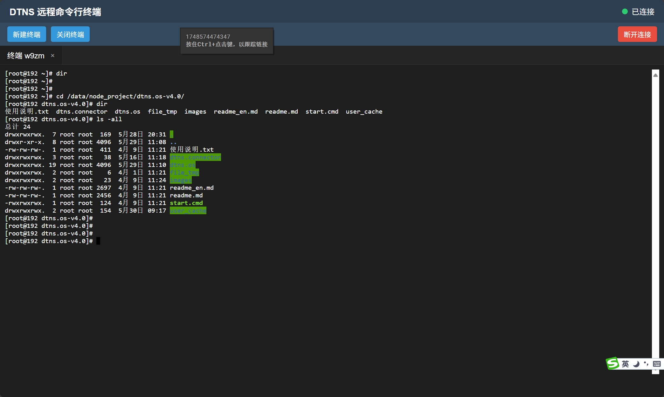Viewport: 664px width, 397px height.
Task: Click the ls -all command text
Action: click(109, 119)
